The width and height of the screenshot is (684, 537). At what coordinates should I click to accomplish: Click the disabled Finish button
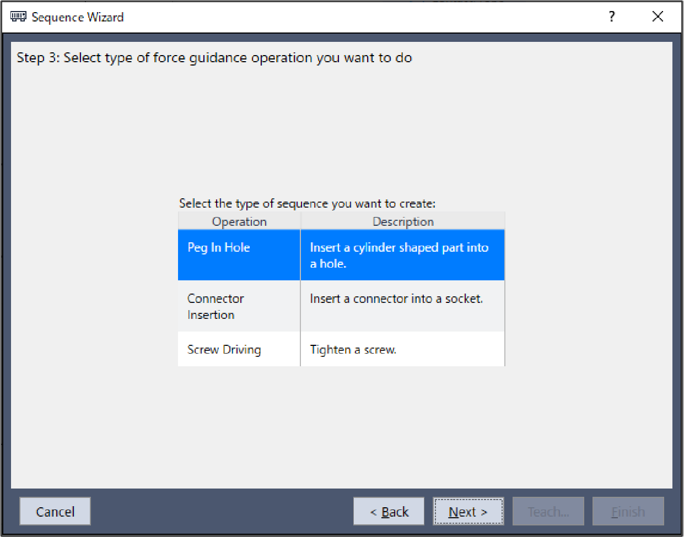coord(628,512)
